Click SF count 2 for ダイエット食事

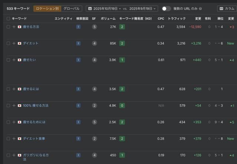click(94, 139)
